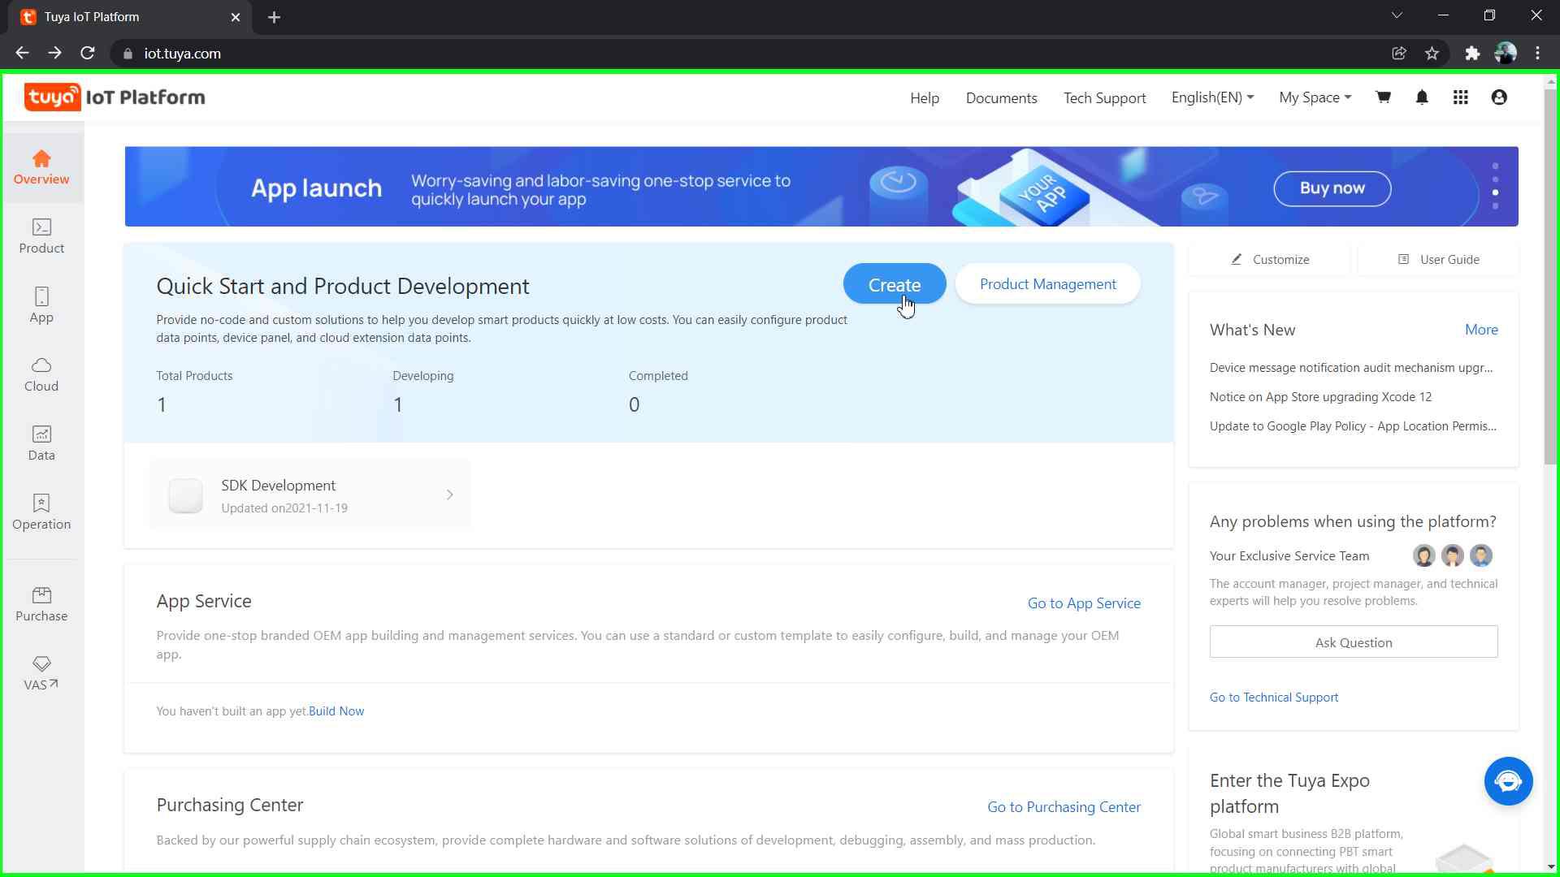Image resolution: width=1560 pixels, height=877 pixels.
Task: Open the Purchase section in sidebar
Action: [41, 604]
